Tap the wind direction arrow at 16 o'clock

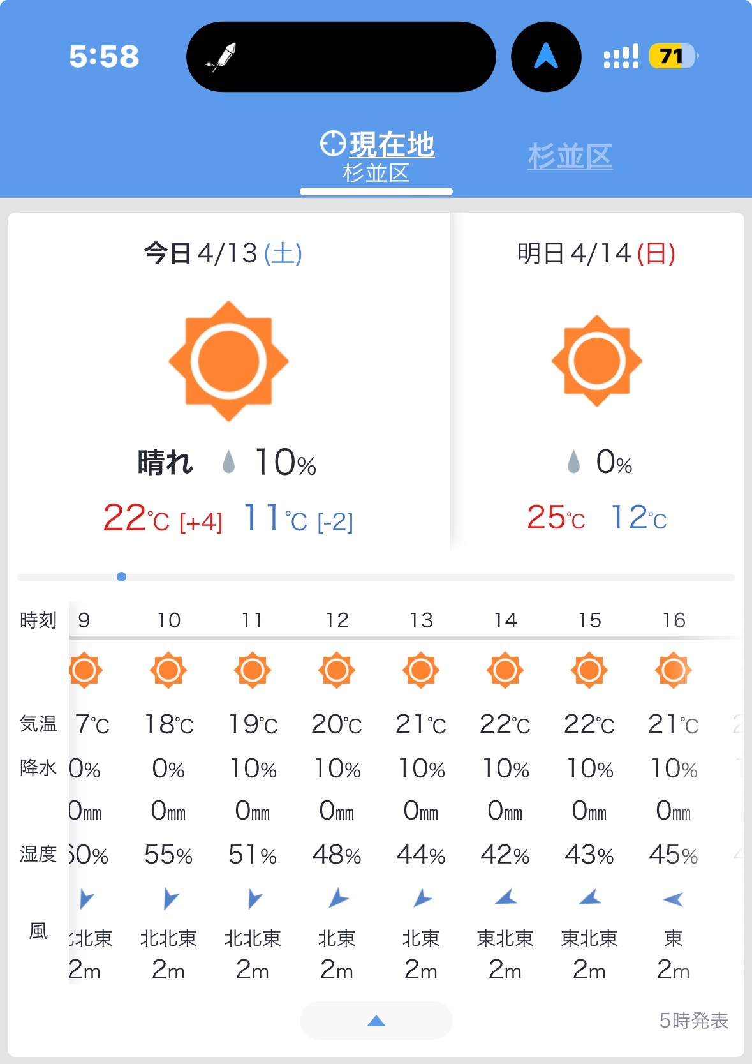[x=674, y=899]
